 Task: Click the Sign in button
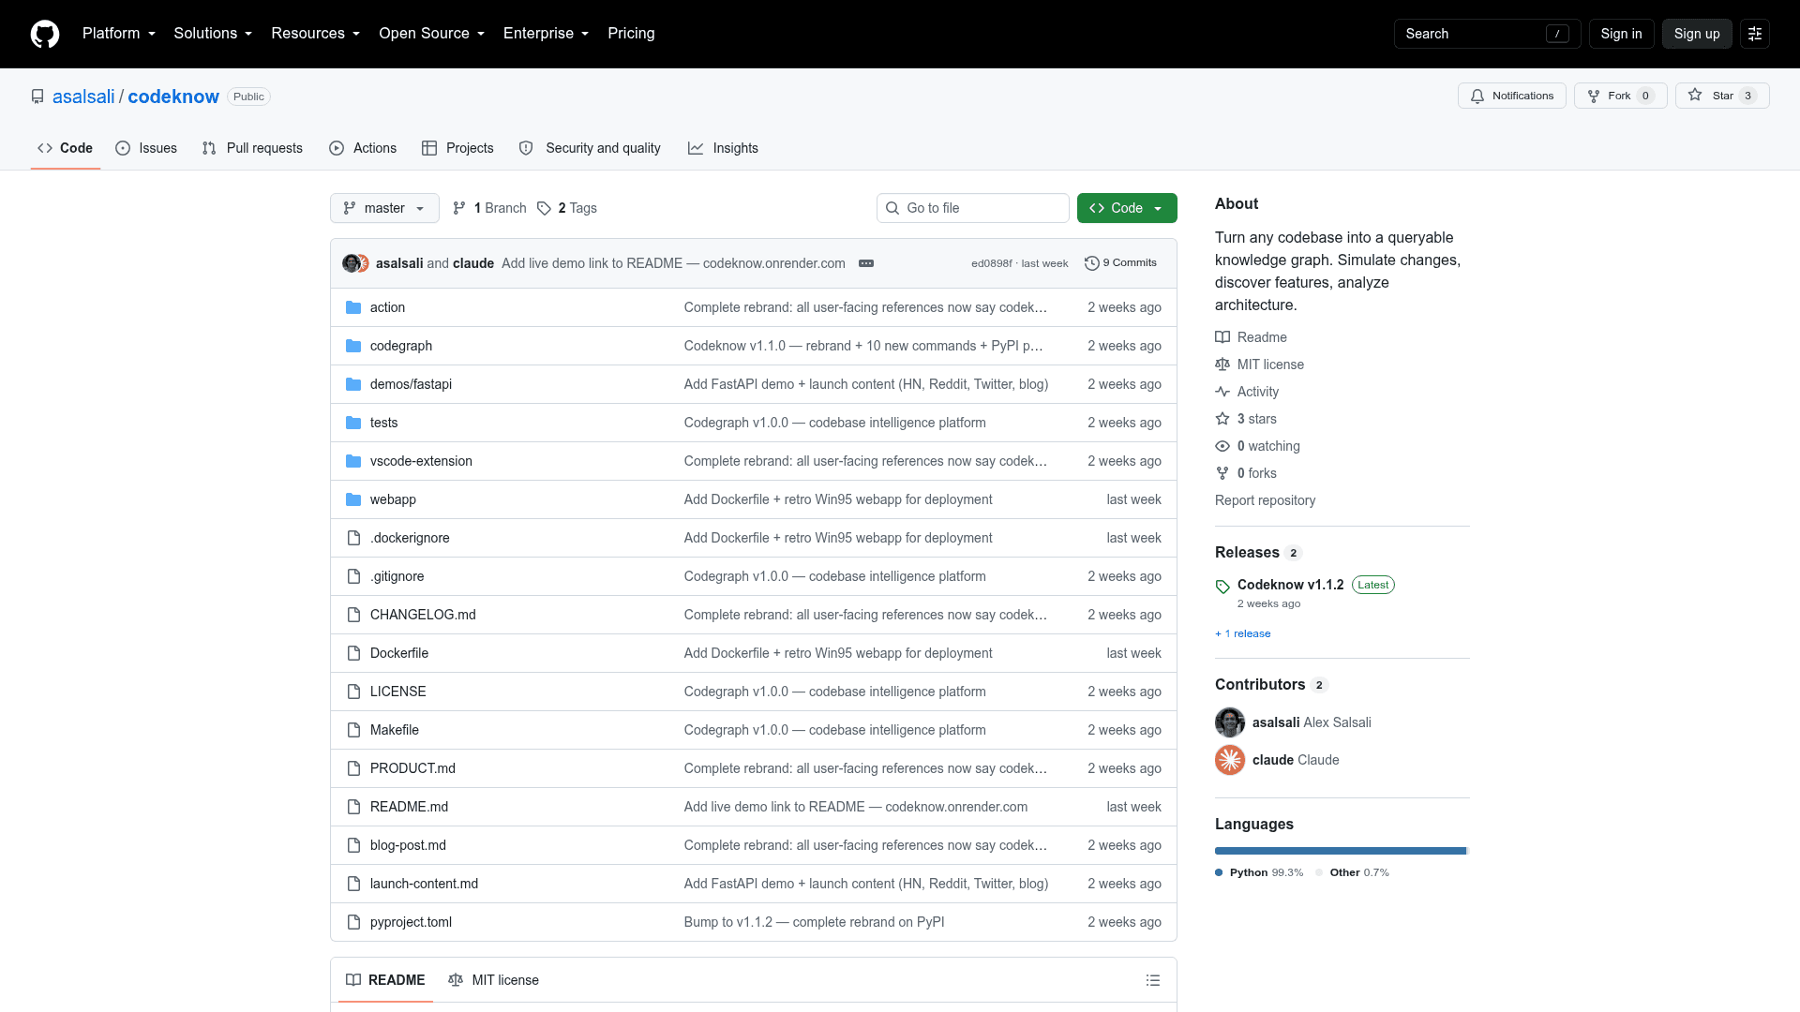(1621, 34)
